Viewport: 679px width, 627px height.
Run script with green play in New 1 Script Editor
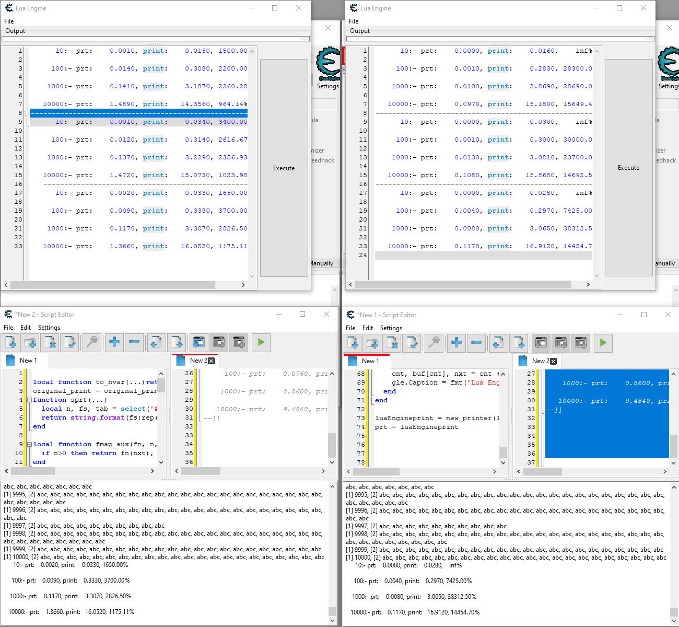pos(603,343)
